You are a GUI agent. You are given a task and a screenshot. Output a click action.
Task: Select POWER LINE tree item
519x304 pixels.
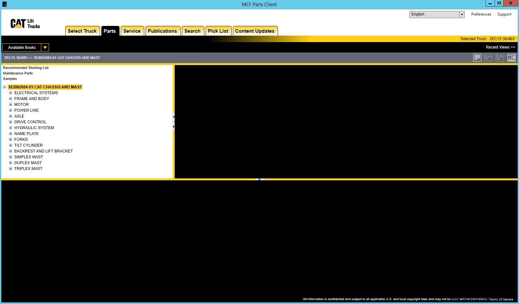(x=26, y=110)
